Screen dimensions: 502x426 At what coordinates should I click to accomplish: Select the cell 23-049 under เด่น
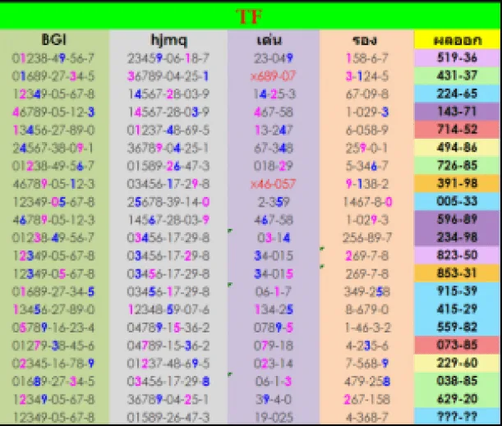pos(274,57)
